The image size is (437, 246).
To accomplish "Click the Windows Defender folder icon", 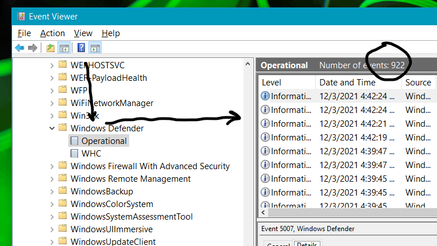I will pyautogui.click(x=63, y=127).
